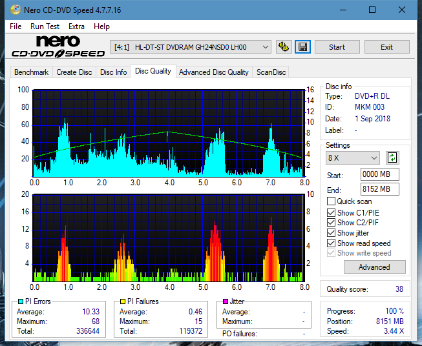Screen dimensions: 422x346
Task: Click the cyan PI Errors legend swatch
Action: tap(21, 301)
